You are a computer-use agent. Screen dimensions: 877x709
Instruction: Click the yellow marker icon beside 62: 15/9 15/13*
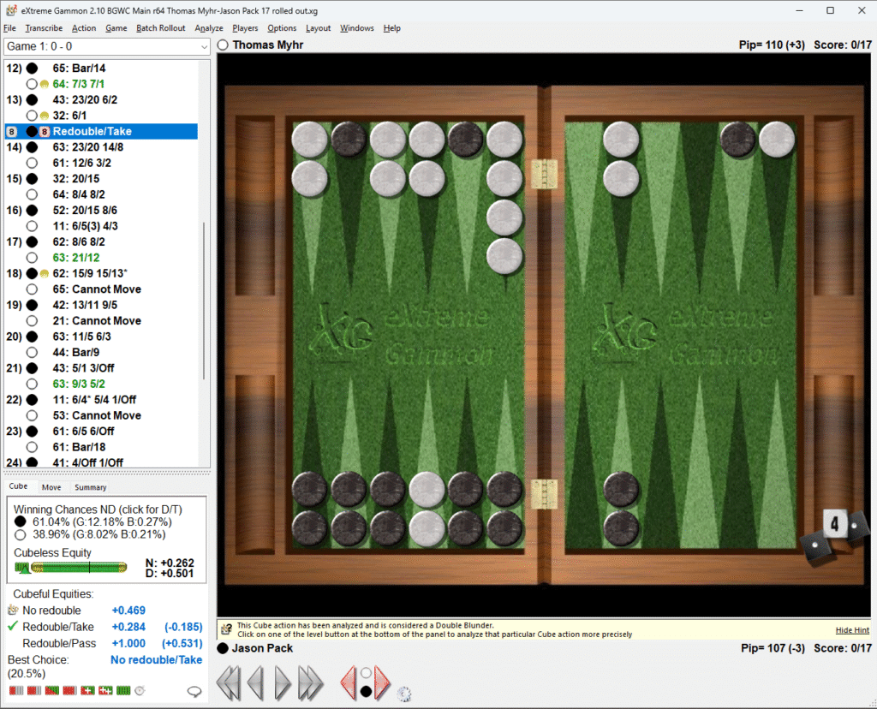click(x=45, y=273)
